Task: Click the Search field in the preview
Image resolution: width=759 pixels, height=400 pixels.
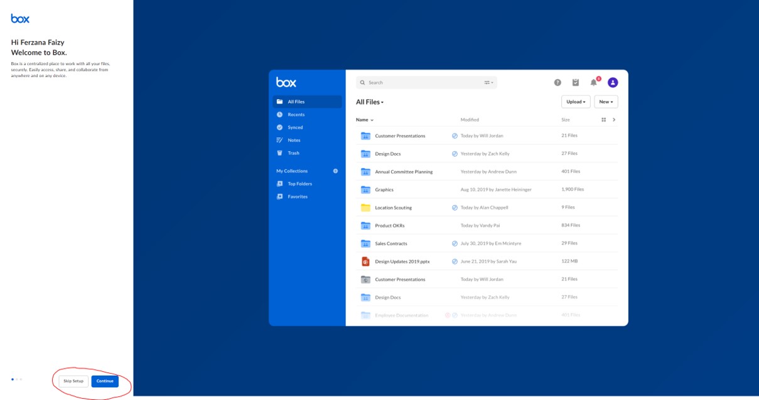Action: coord(426,83)
